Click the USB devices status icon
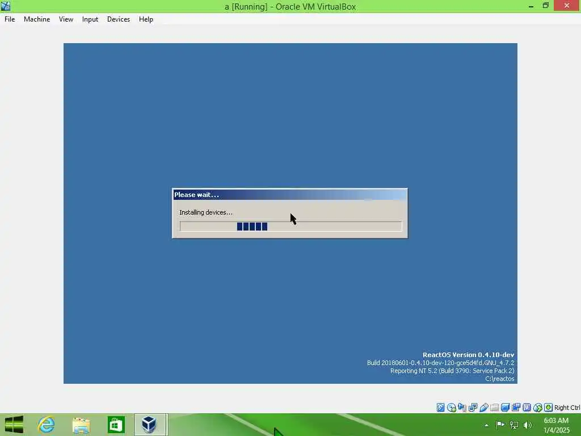 point(483,408)
